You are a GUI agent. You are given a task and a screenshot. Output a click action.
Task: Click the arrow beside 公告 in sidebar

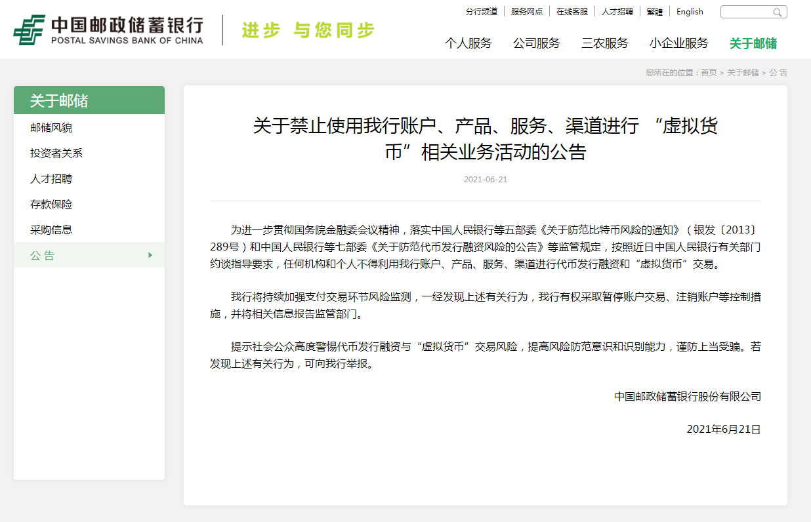pyautogui.click(x=150, y=255)
